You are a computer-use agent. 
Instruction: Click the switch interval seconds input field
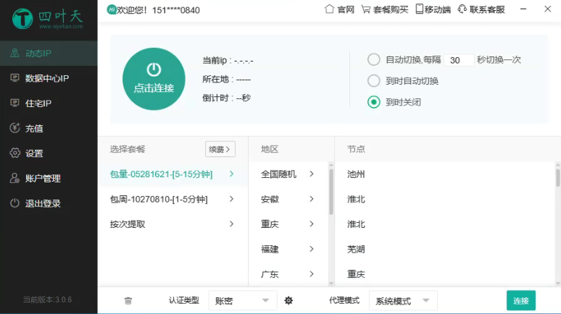point(458,60)
